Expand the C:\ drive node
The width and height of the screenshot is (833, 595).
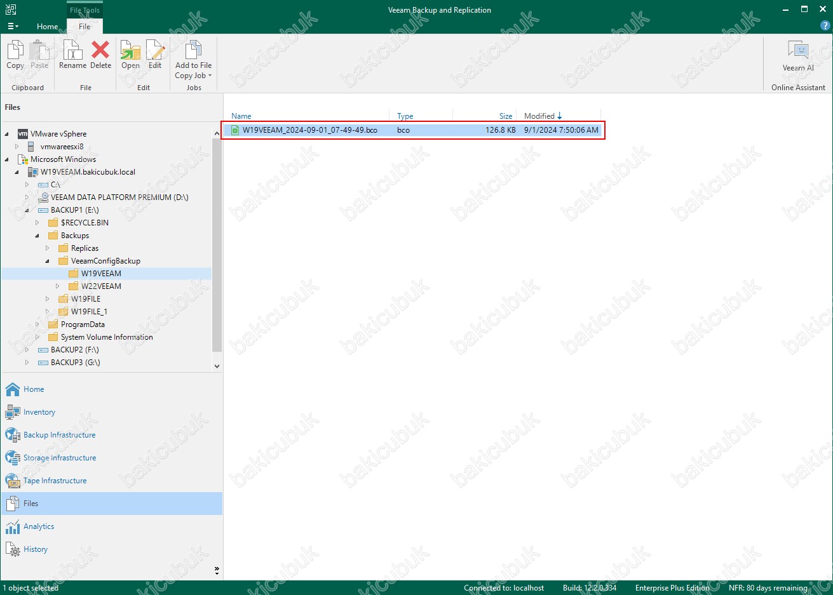(27, 185)
